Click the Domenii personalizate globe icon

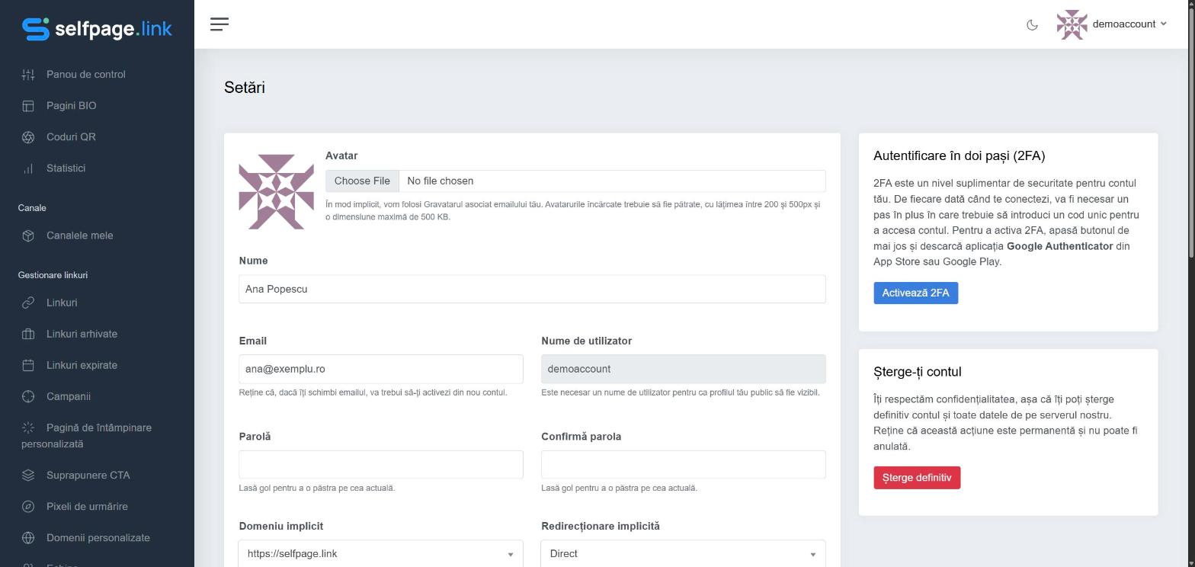point(28,538)
